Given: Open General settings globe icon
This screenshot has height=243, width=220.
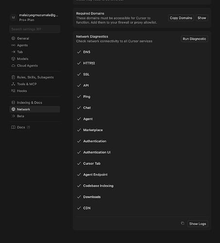Looking at the screenshot, I should [x=13, y=38].
